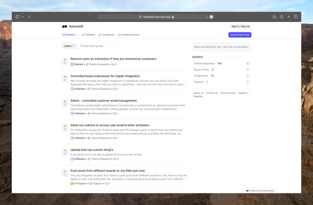Open the Privacy Policy footer link

click(228, 93)
